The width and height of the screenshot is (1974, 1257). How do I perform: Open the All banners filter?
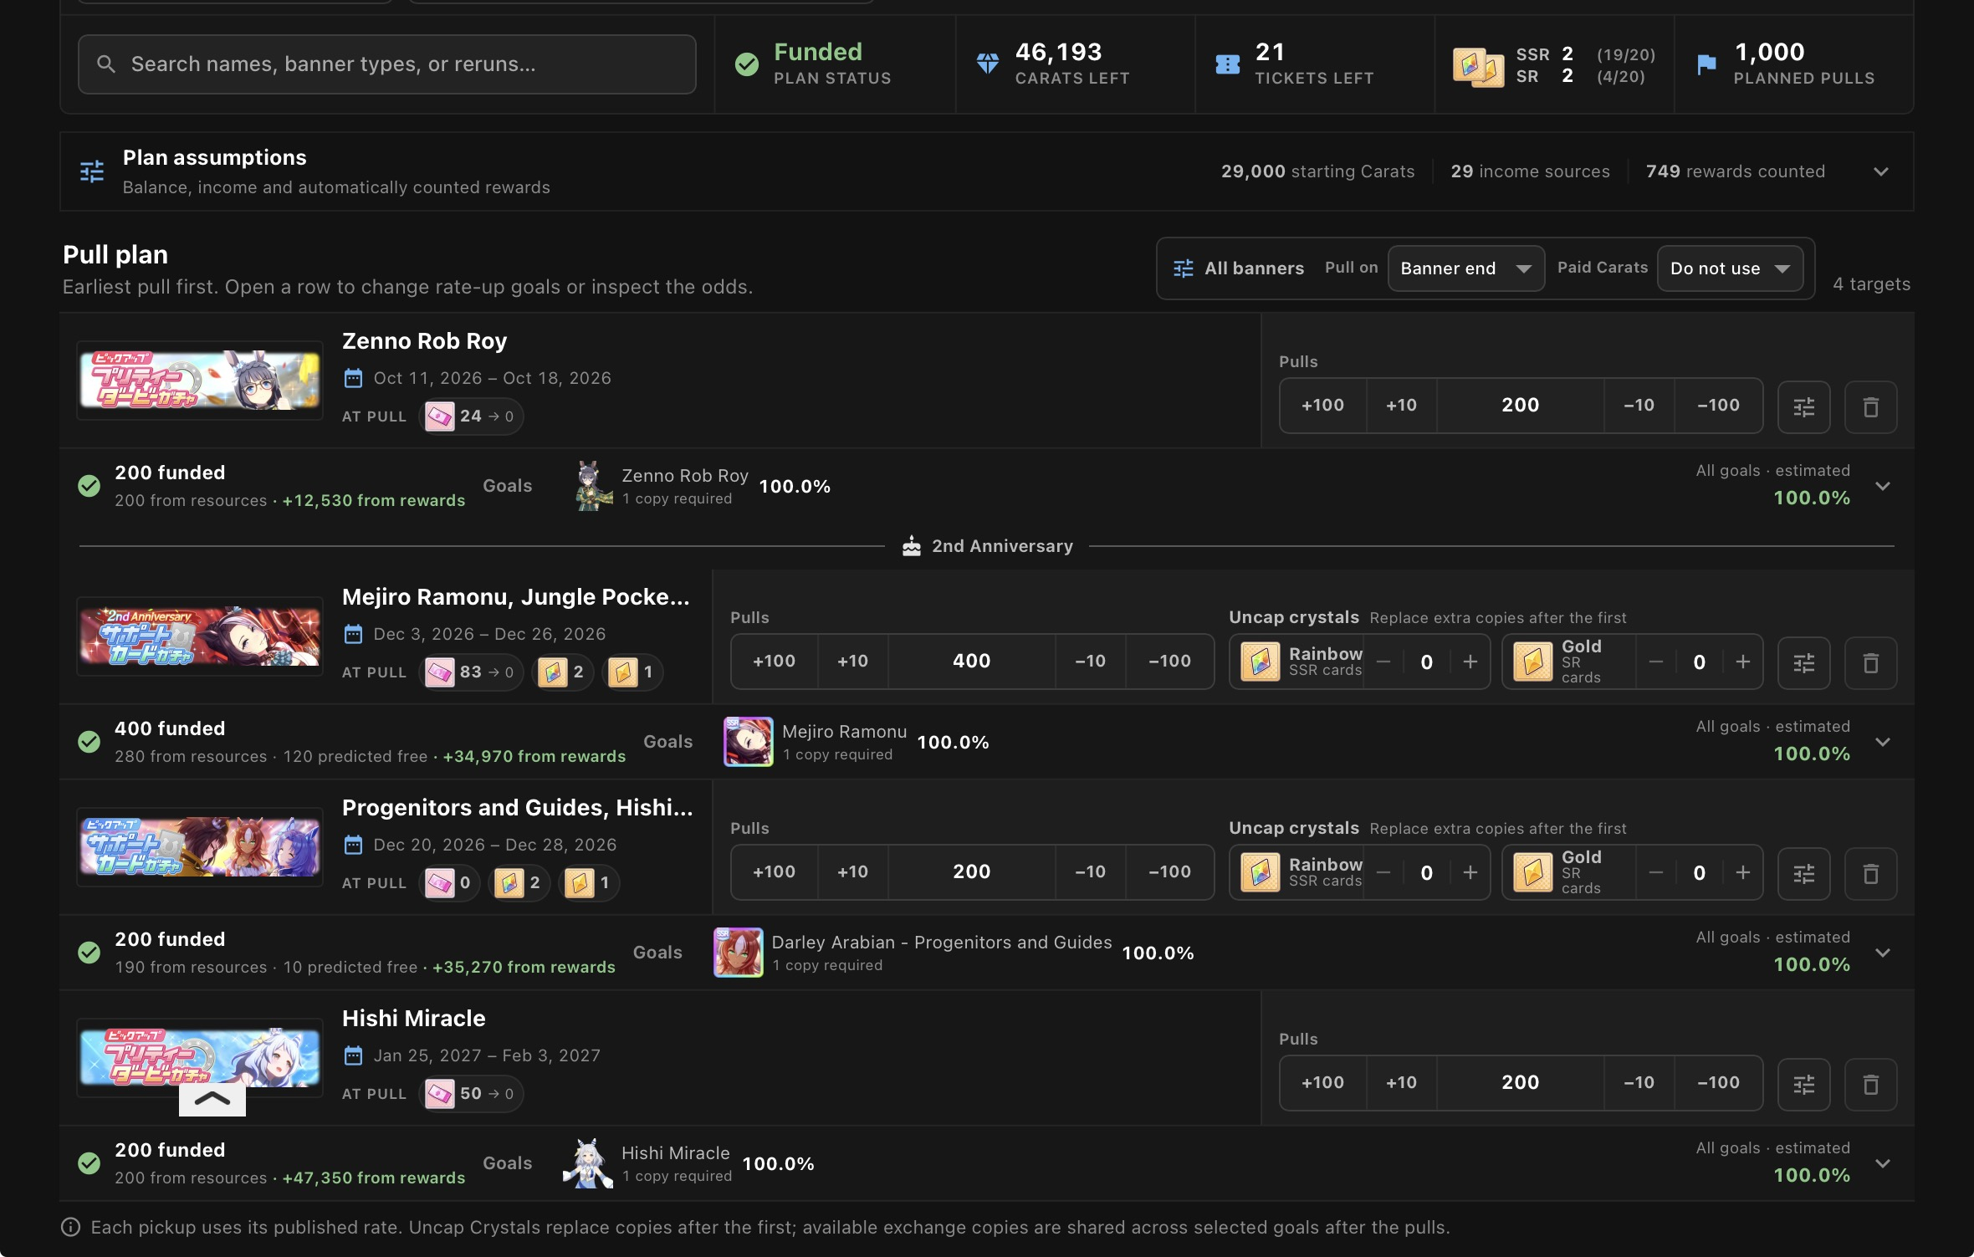click(1239, 268)
